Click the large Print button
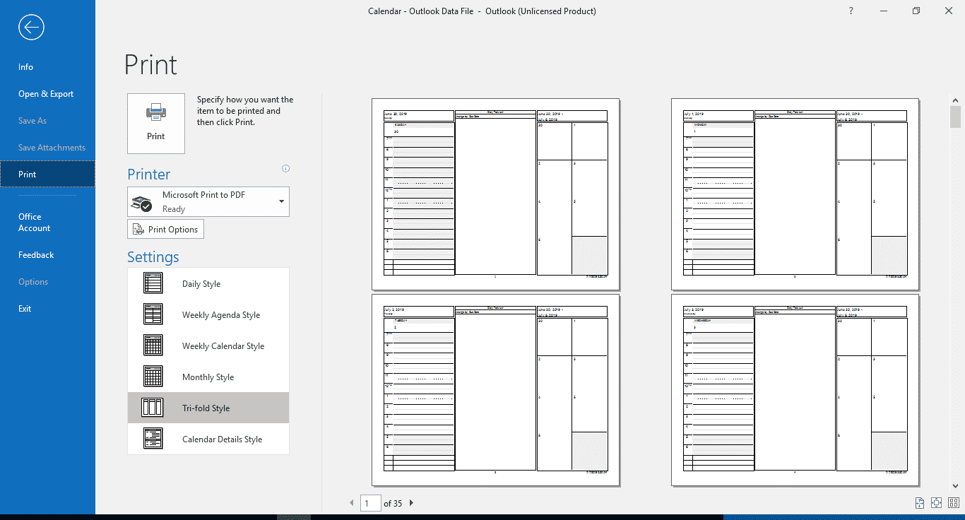Image resolution: width=965 pixels, height=520 pixels. coord(156,124)
